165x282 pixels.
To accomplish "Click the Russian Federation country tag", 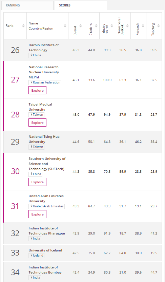I will click(x=45, y=82).
